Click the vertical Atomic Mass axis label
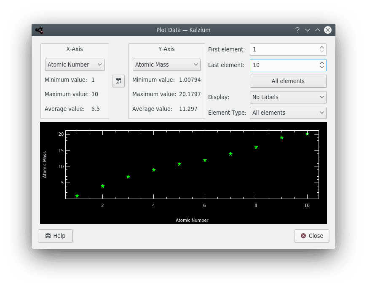 [x=45, y=164]
